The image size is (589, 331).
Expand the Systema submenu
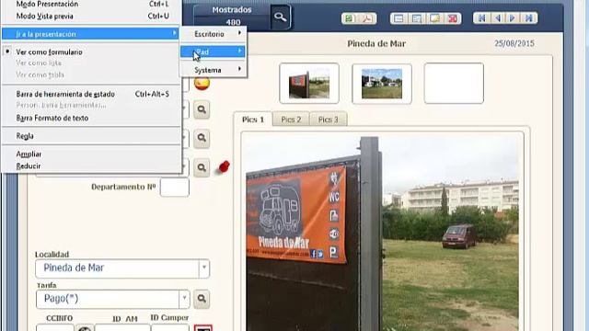pyautogui.click(x=213, y=70)
